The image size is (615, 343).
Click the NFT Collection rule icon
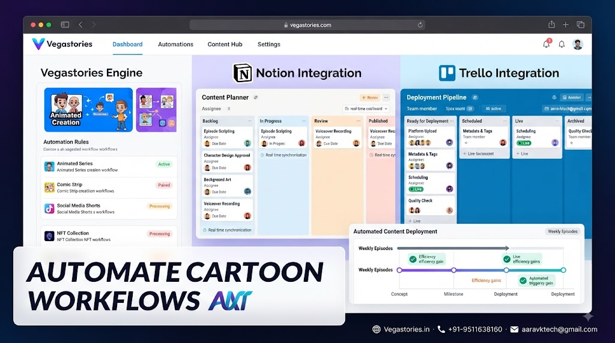[49, 236]
